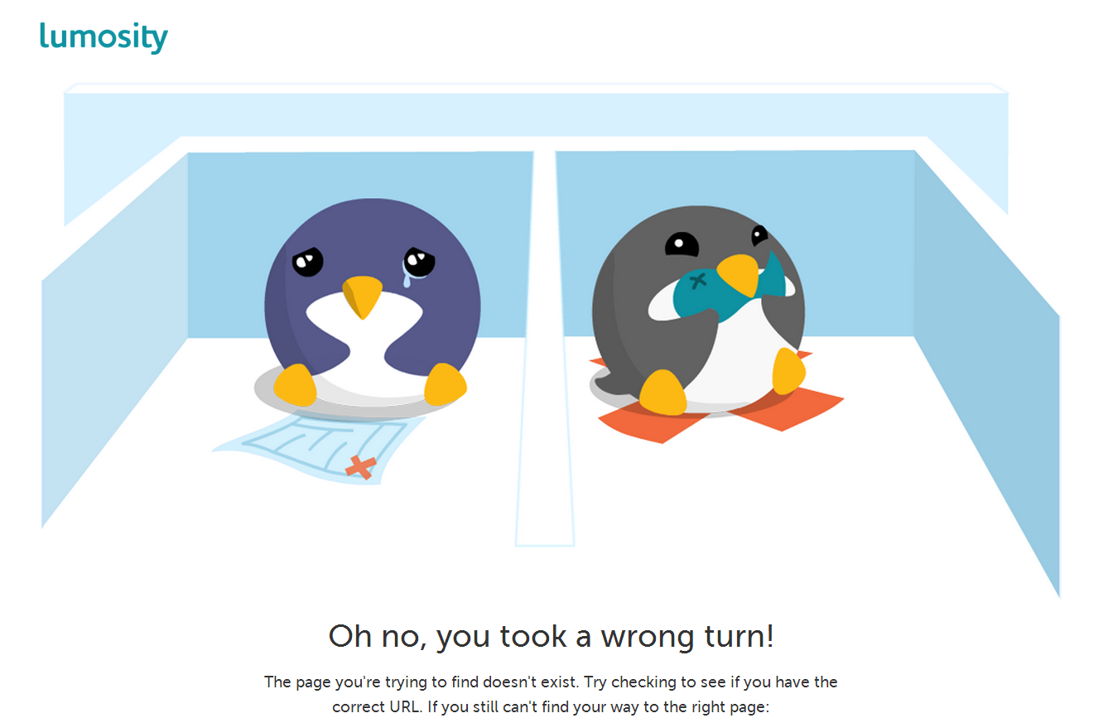Click the gray penguin's raised yellow foot
Image resolution: width=1113 pixels, height=718 pixels.
(x=789, y=371)
